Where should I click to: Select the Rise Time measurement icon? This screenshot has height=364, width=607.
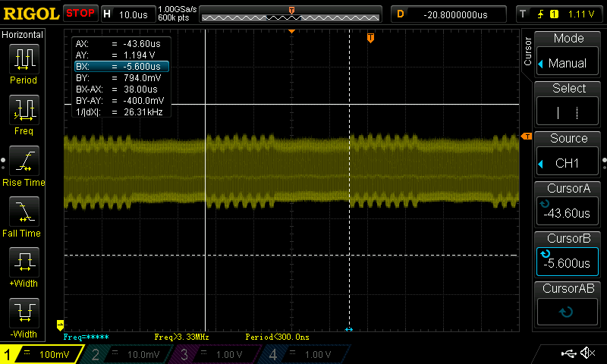coord(24,161)
